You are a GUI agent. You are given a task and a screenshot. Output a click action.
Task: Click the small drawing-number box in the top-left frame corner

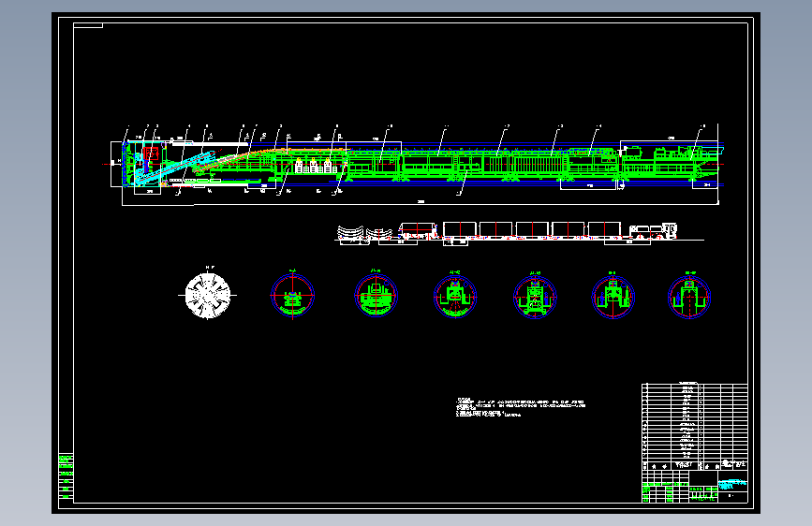(88, 25)
